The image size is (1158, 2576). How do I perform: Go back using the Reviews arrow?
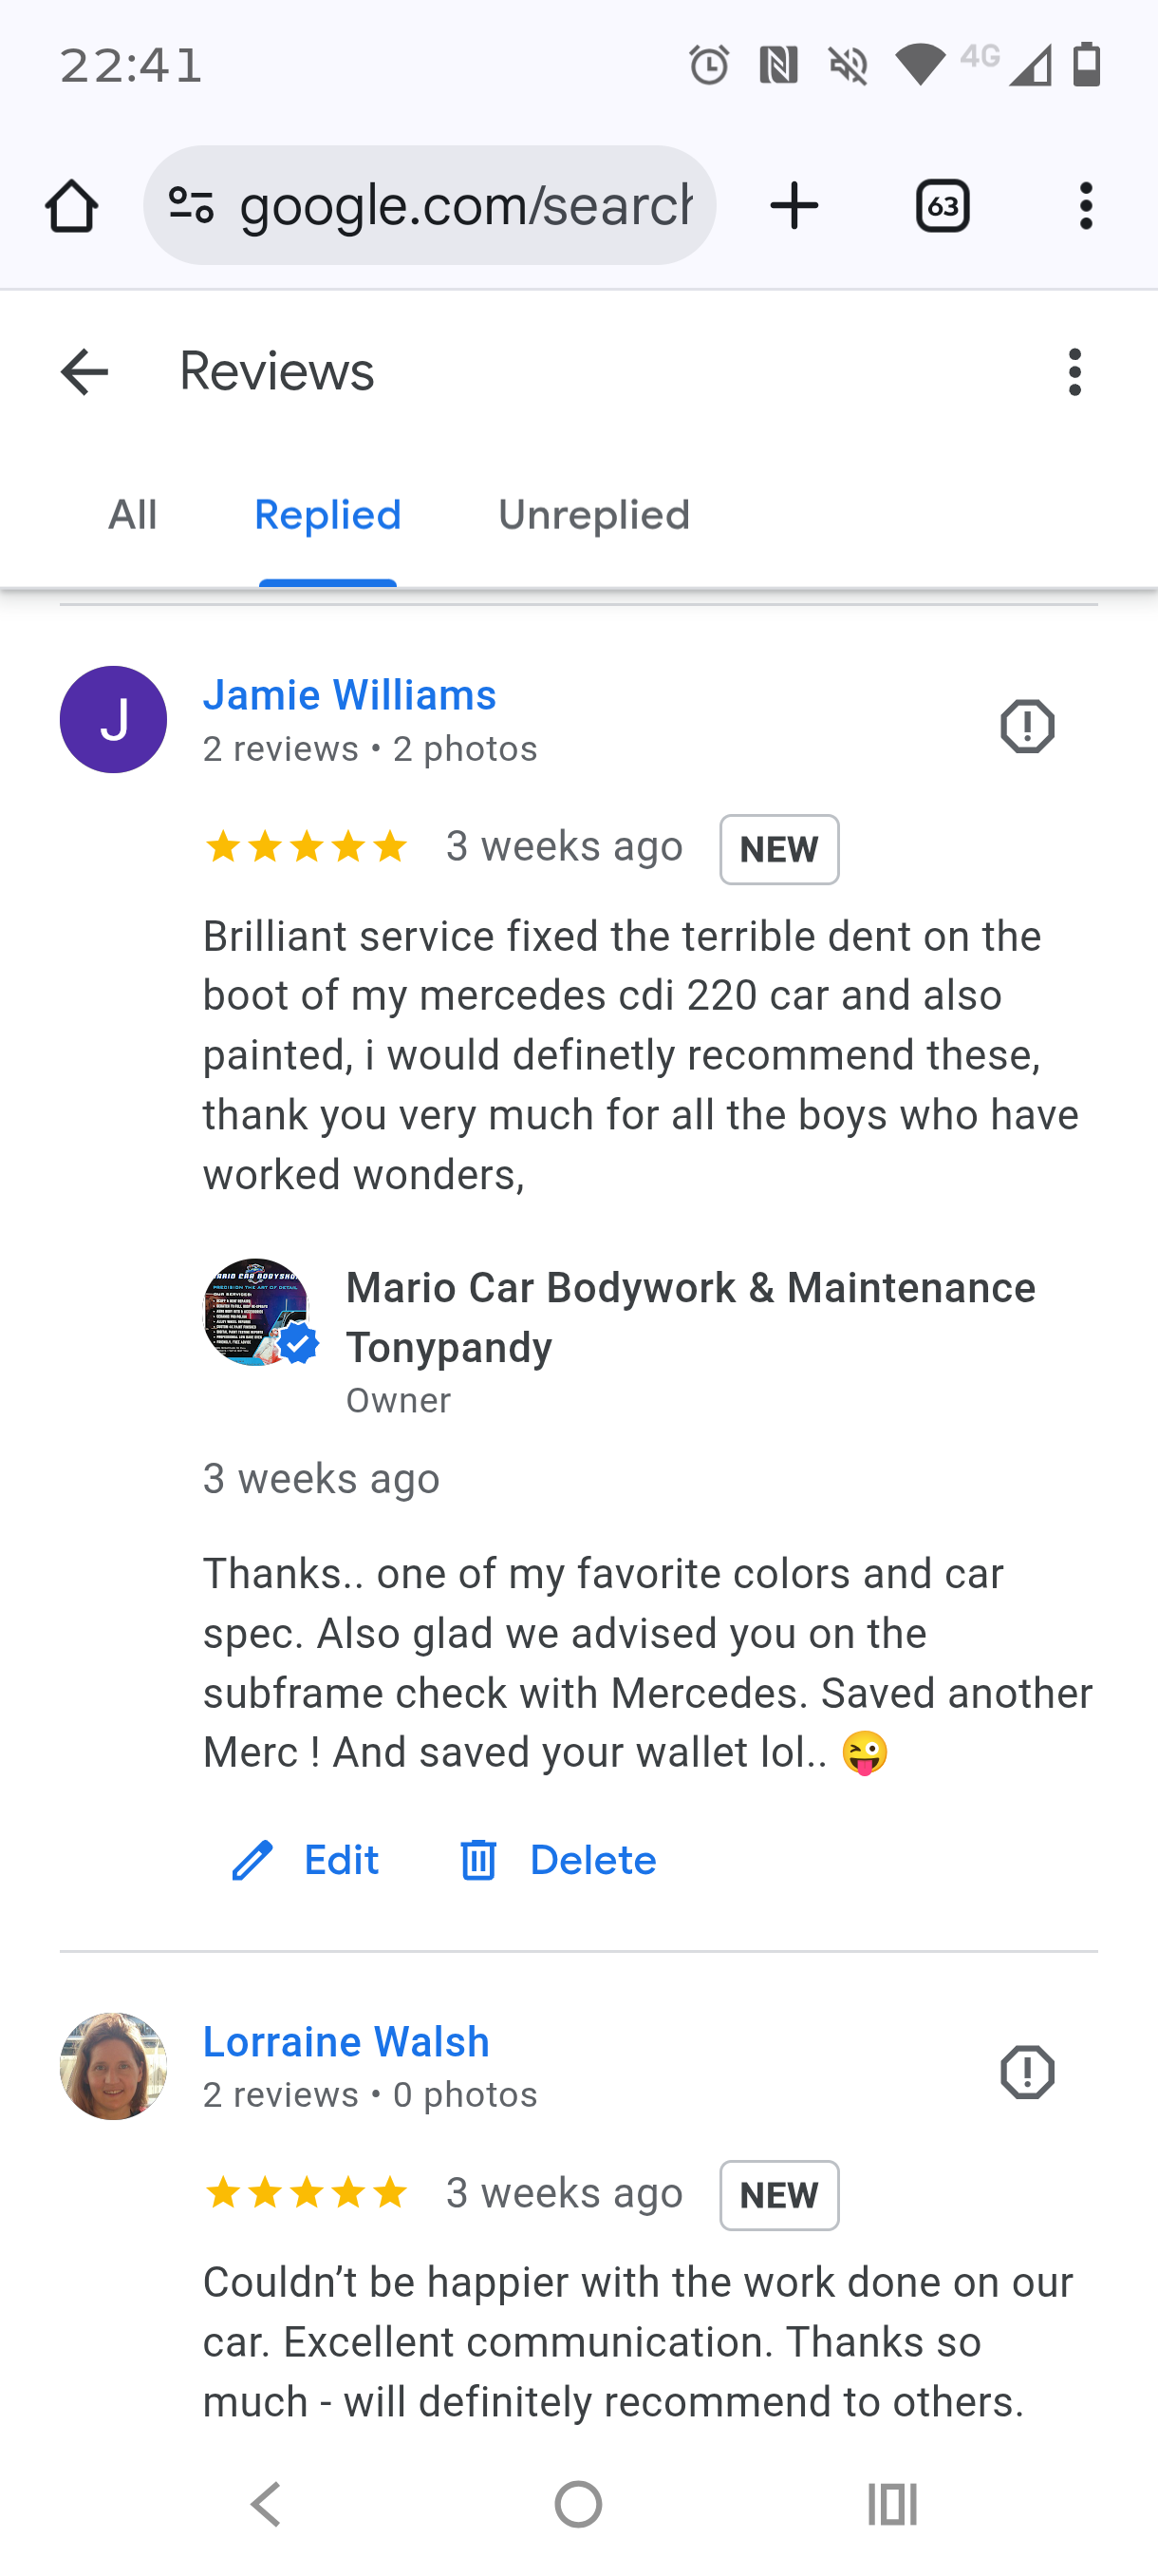pyautogui.click(x=84, y=372)
